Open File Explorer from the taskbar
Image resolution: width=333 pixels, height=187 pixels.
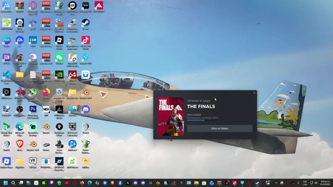pos(196,183)
